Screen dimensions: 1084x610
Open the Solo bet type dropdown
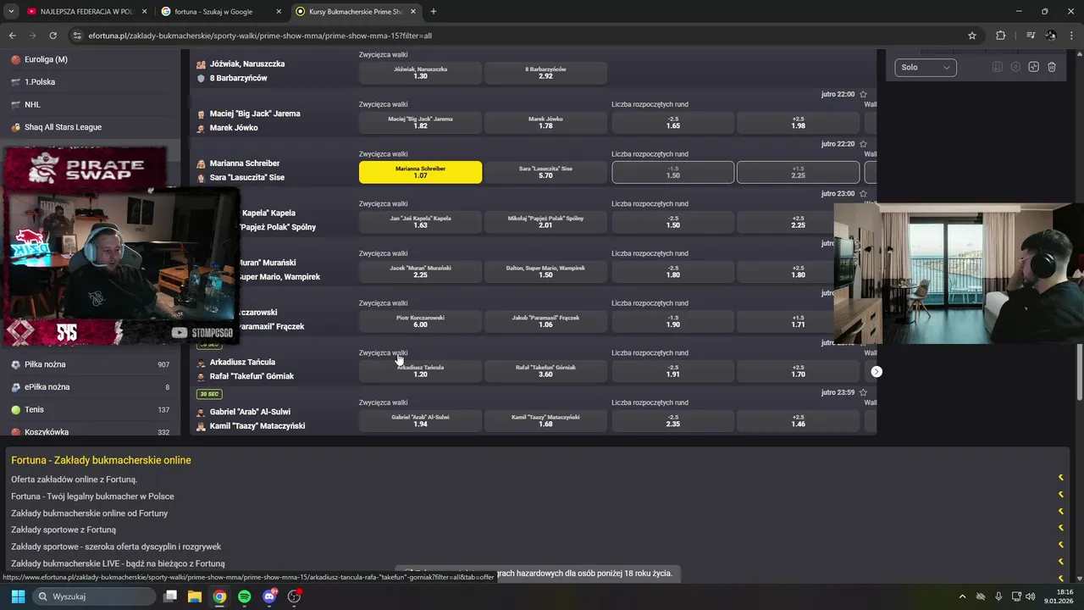tap(925, 67)
